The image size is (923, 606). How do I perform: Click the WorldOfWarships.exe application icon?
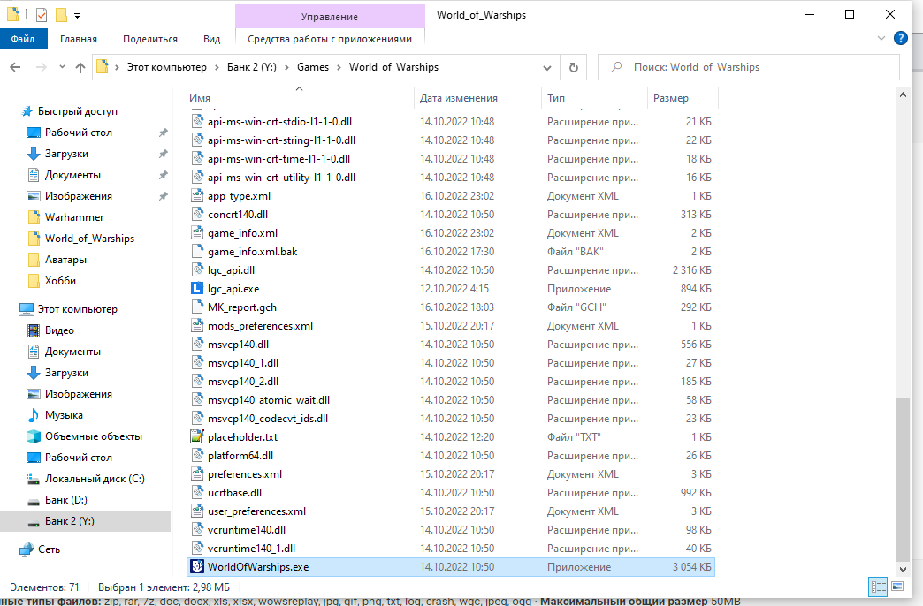(196, 567)
